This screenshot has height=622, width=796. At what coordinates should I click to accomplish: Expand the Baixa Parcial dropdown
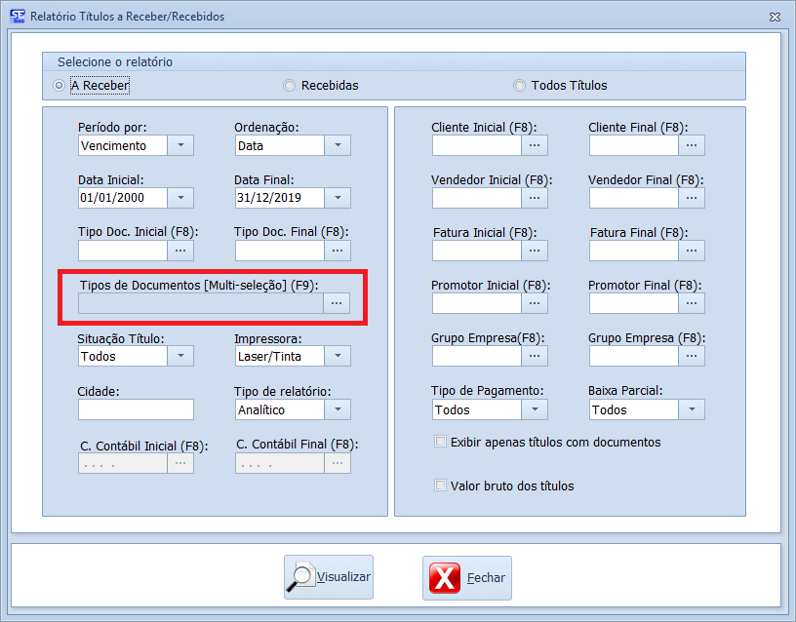692,409
